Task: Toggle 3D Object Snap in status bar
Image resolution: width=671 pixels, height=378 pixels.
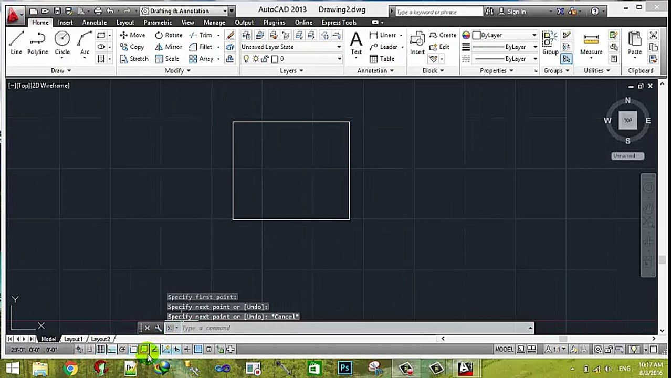Action: [x=143, y=350]
